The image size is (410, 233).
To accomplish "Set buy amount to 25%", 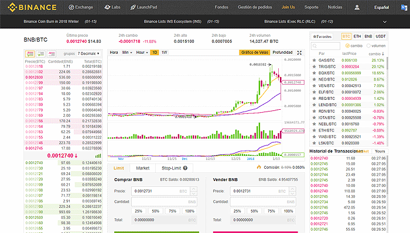I will coord(139,211).
